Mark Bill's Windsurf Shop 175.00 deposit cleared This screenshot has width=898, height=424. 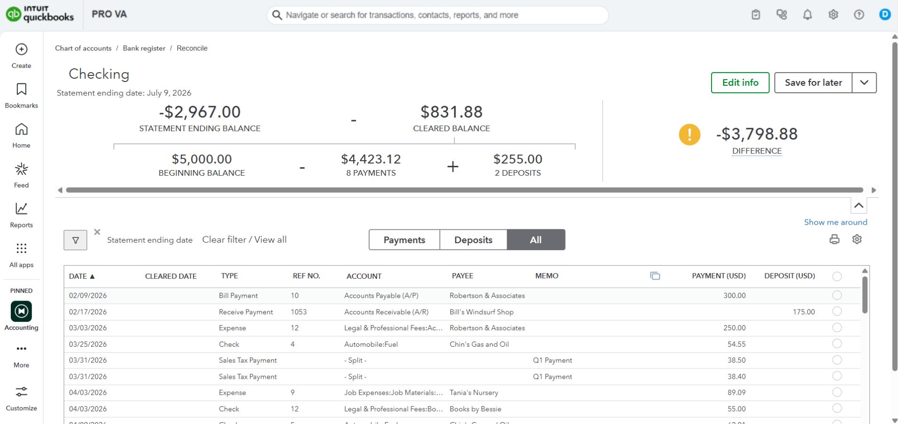[837, 311]
